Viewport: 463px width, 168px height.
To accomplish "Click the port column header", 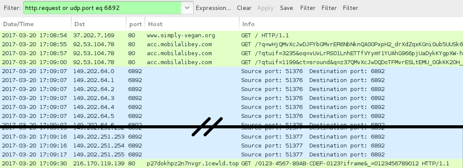I will (x=136, y=24).
